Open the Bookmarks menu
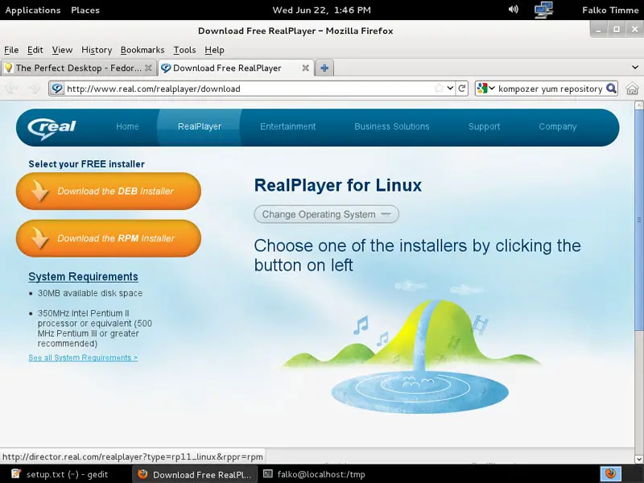 142,50
